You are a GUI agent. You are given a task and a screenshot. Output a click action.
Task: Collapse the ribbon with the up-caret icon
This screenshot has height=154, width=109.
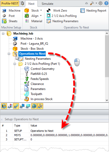(x=86, y=3)
